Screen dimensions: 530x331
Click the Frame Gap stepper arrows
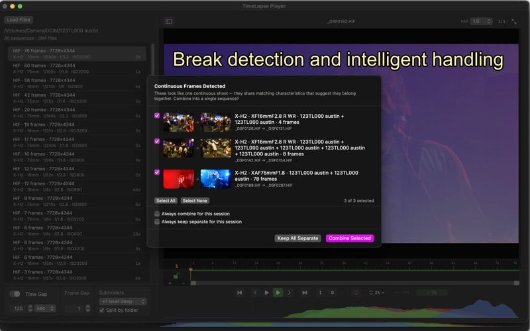point(88,308)
